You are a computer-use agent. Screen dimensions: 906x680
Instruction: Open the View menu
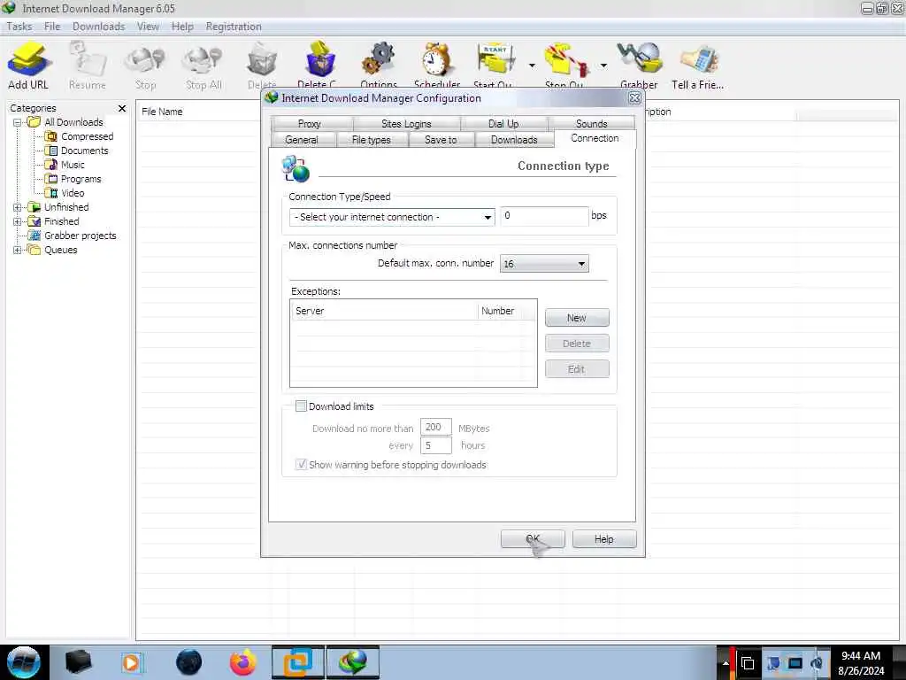tap(148, 27)
